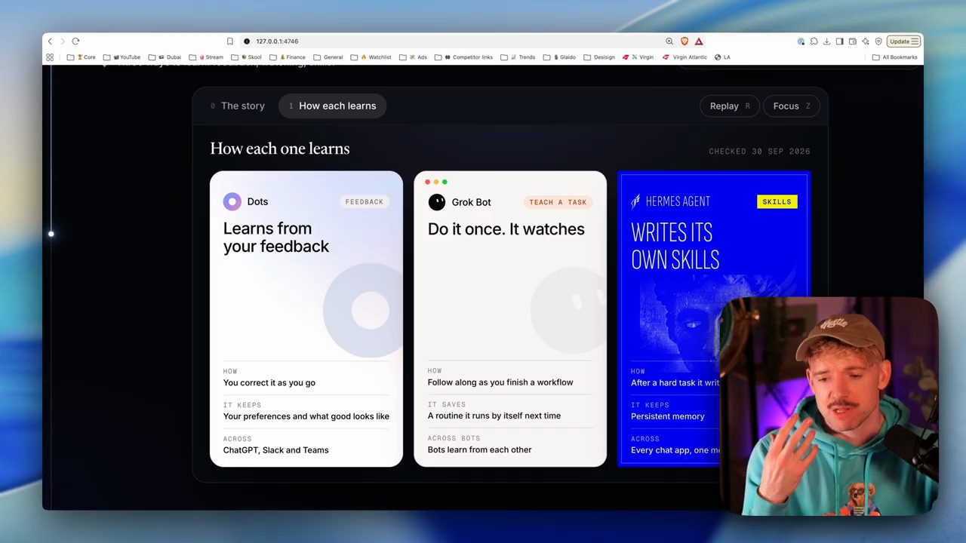Expand the Trends bookmarks folder
The width and height of the screenshot is (966, 543).
[518, 57]
